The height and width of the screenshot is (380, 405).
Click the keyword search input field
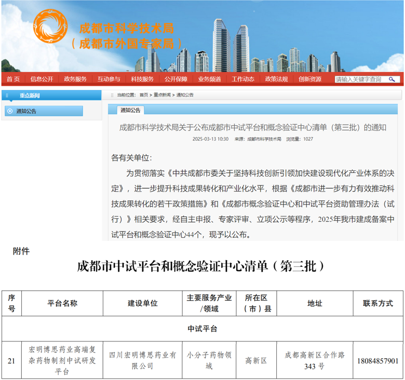[360, 79]
